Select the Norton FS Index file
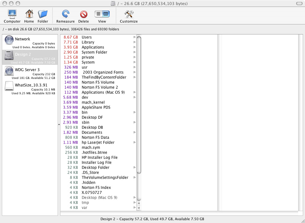The width and height of the screenshot is (305, 223). pos(99,188)
